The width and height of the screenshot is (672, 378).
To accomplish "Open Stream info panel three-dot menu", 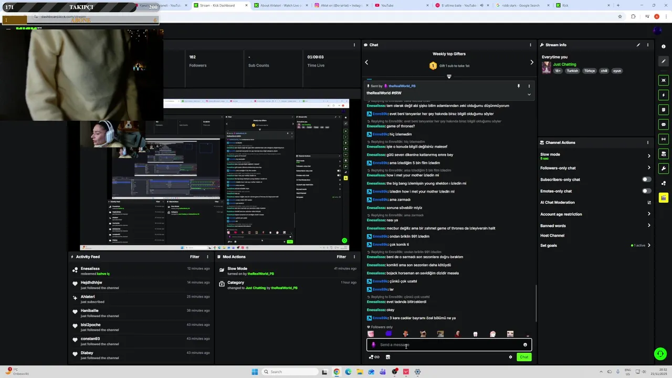I will [x=648, y=45].
